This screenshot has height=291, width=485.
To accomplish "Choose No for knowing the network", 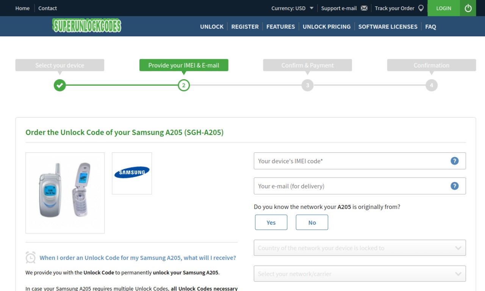I will (312, 222).
